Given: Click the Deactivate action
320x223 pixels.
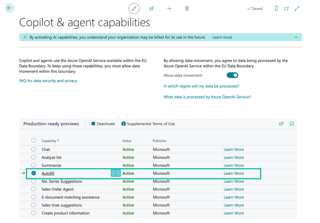Looking at the screenshot, I should (103, 124).
